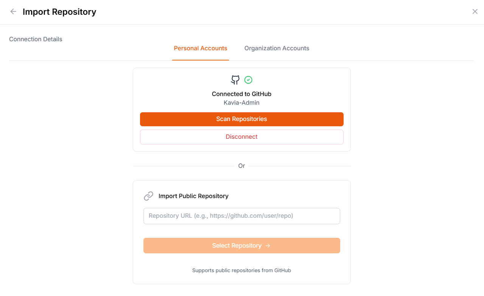Click the back arrow icon
Viewport: 484px width, 296px height.
13,12
